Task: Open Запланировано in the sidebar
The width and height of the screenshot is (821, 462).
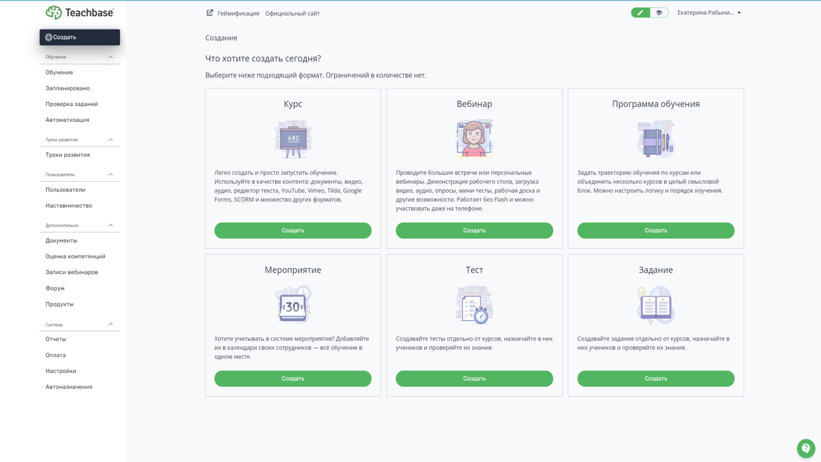Action: 67,88
